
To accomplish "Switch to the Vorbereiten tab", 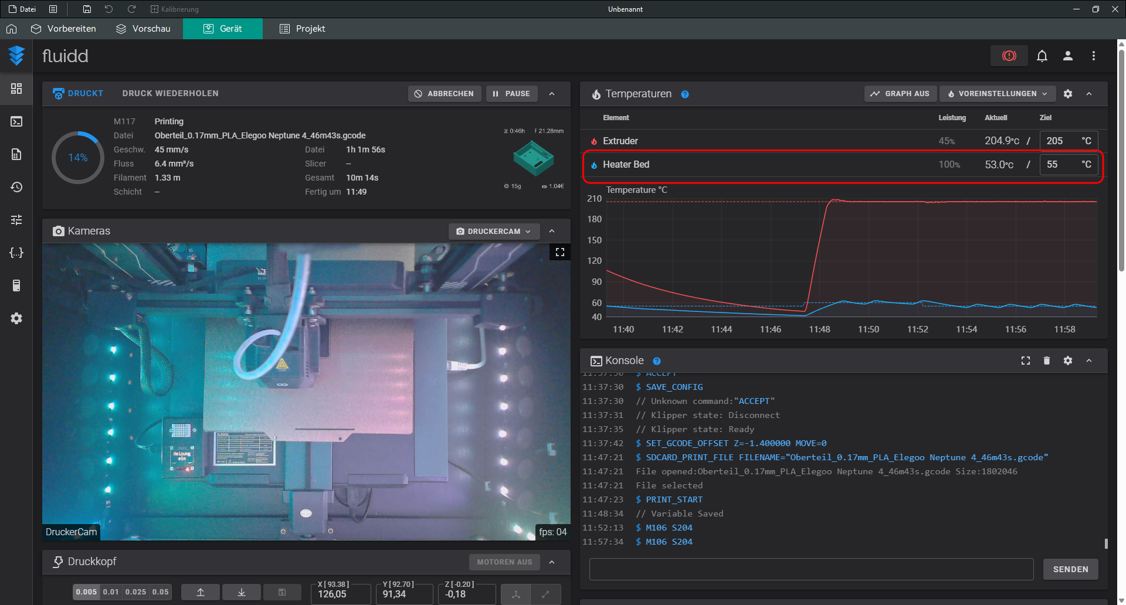I will tap(63, 29).
